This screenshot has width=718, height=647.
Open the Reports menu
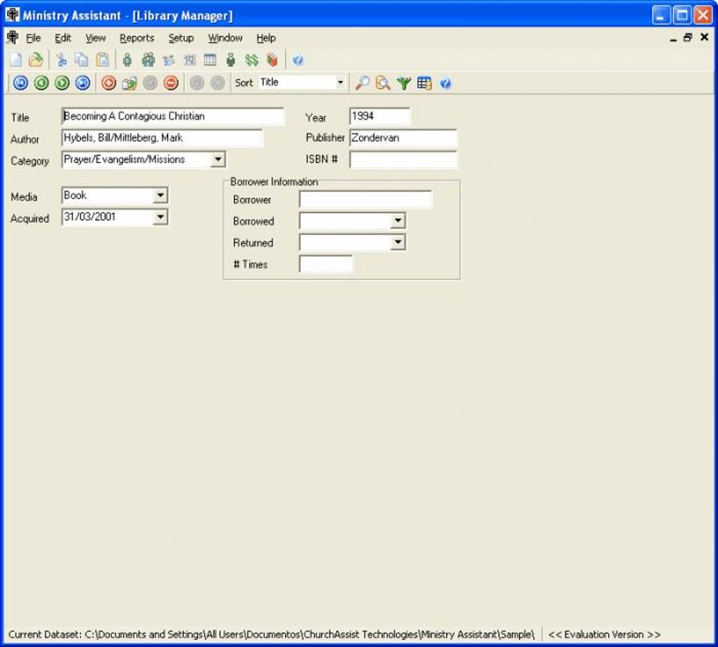[x=137, y=37]
